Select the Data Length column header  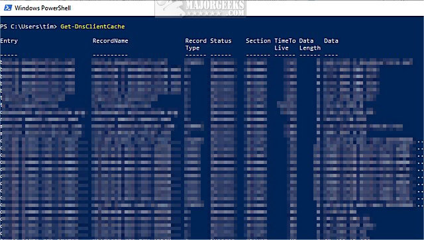[x=310, y=44]
